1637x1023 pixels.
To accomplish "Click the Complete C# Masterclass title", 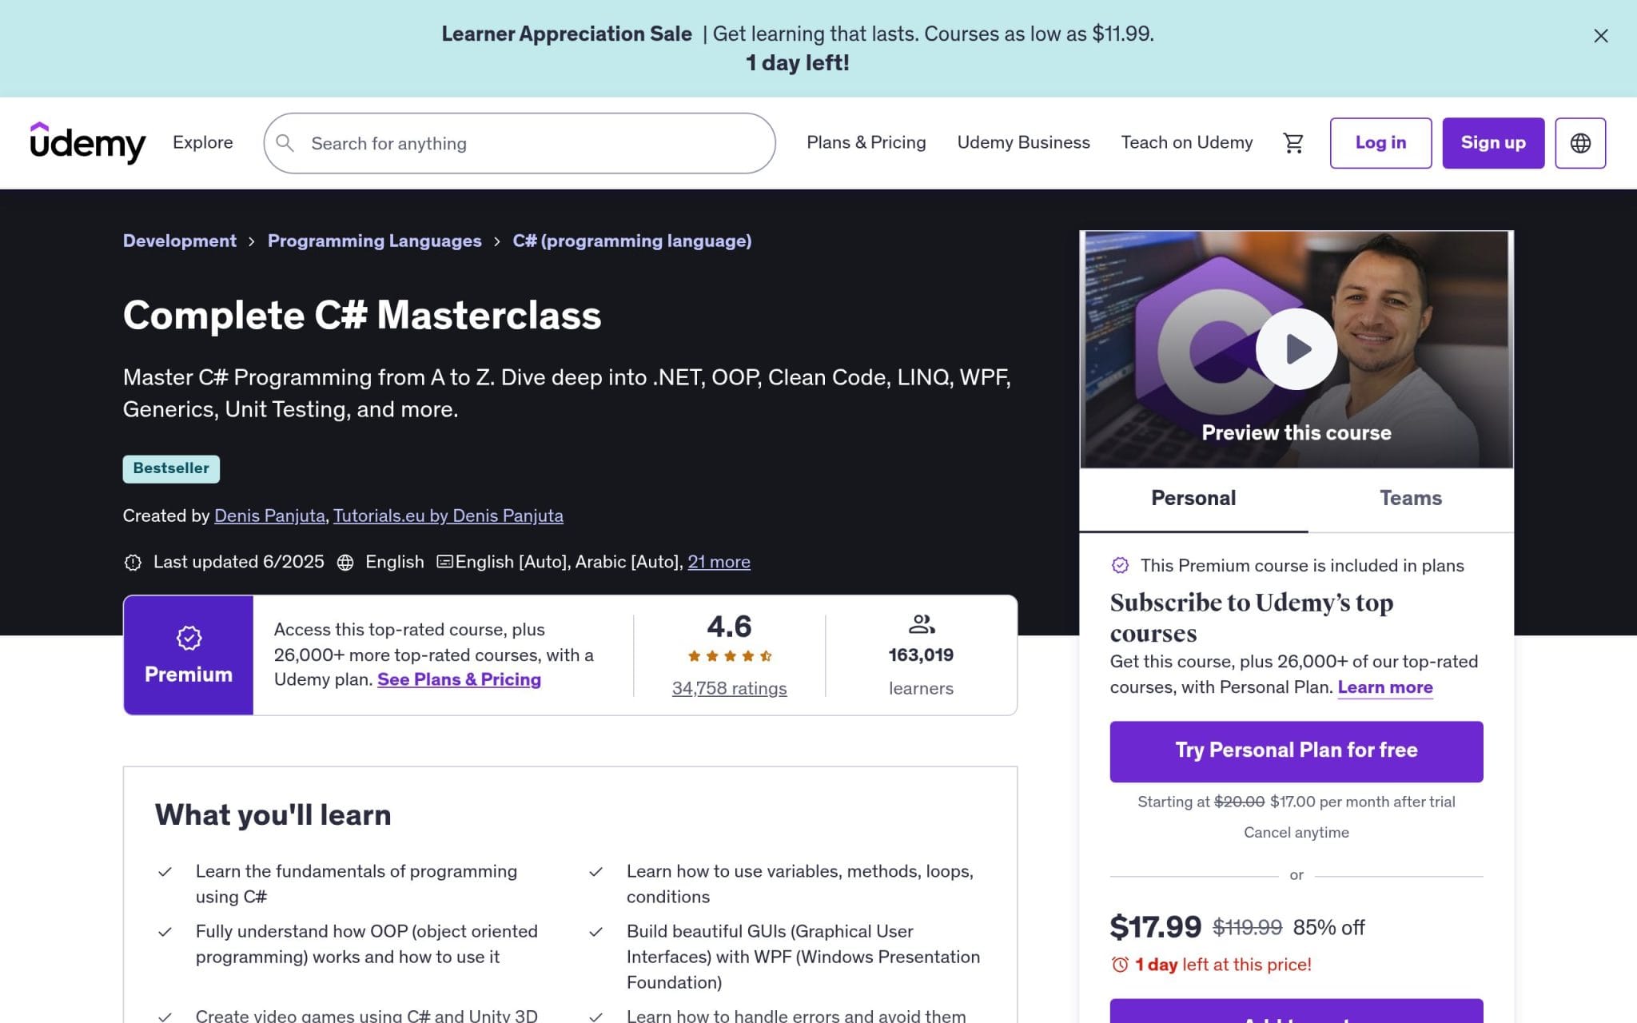I will tap(362, 316).
